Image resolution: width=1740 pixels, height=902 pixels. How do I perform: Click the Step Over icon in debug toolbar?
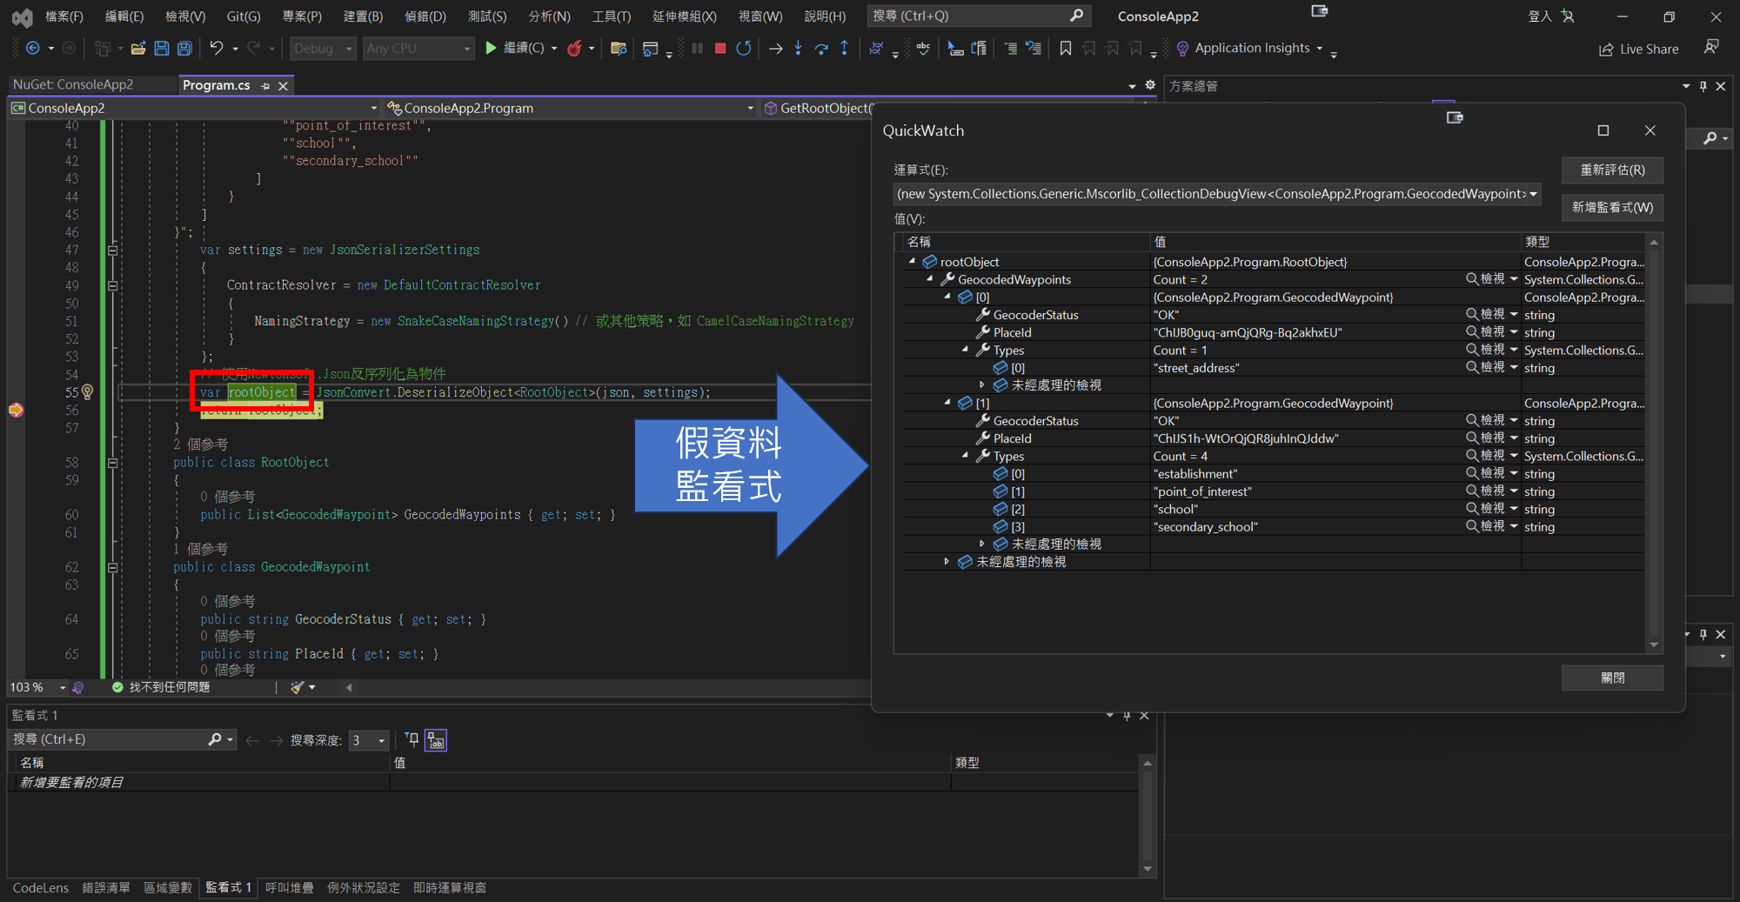pyautogui.click(x=821, y=49)
